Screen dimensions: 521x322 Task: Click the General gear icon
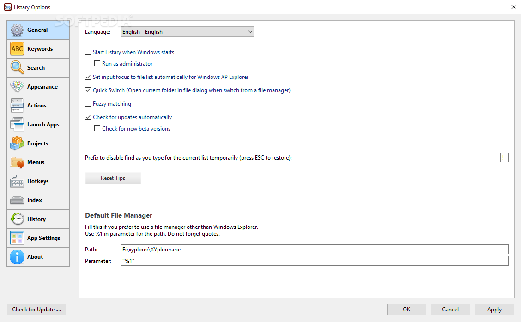(x=17, y=30)
